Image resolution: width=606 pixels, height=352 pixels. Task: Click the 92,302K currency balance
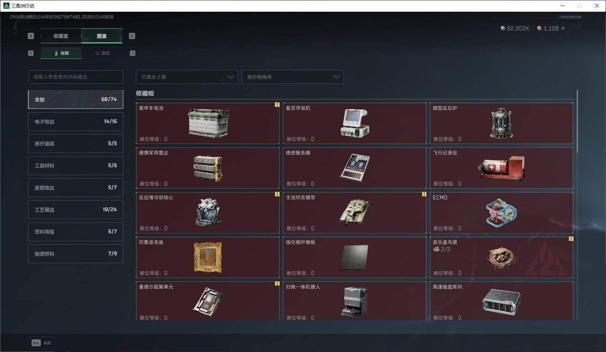tap(515, 28)
